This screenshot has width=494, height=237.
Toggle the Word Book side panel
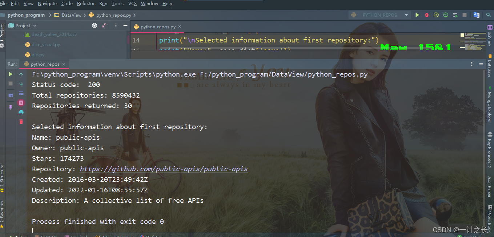(490, 218)
